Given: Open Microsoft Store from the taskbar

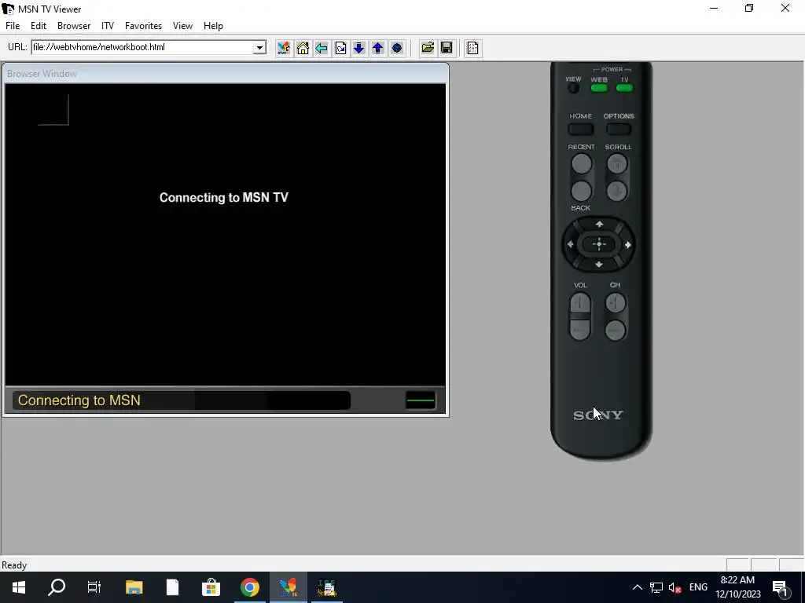Looking at the screenshot, I should click(211, 587).
